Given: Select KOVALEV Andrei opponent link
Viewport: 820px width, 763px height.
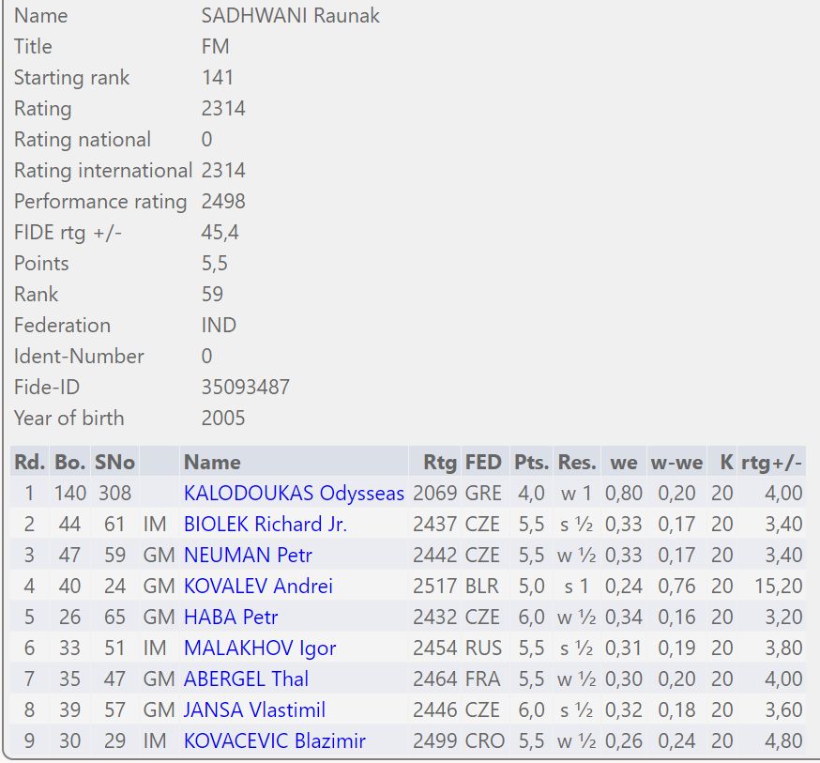Looking at the screenshot, I should click(x=258, y=586).
